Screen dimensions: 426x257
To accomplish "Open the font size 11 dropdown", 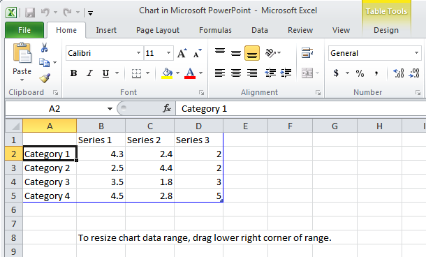I will click(168, 53).
